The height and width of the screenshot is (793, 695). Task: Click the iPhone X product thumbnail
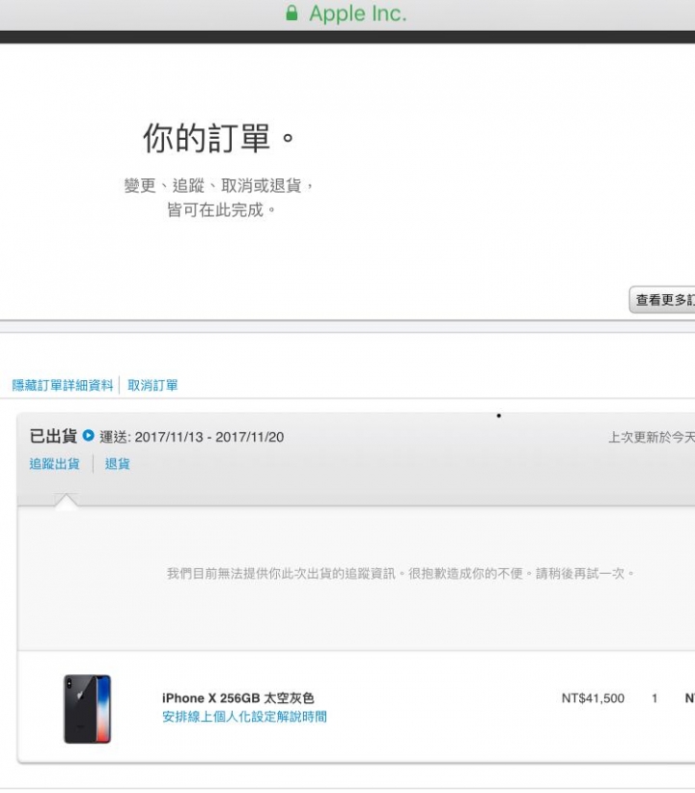click(x=87, y=709)
